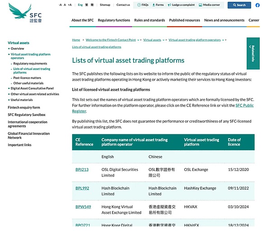Screen dimensions: 271x231
Task: Open the About the SFC menu
Action: pos(83,20)
